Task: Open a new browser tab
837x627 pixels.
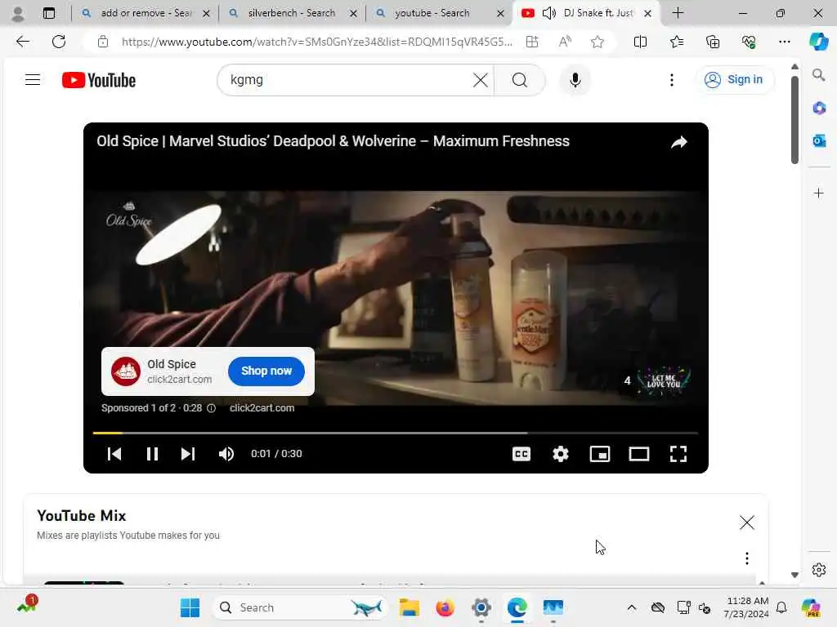Action: point(678,13)
